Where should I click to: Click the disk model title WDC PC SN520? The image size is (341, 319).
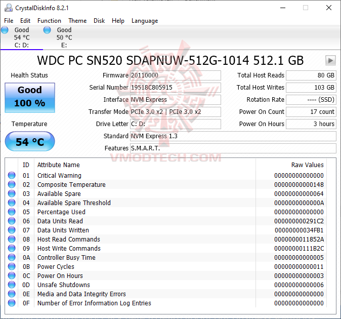pyautogui.click(x=170, y=60)
